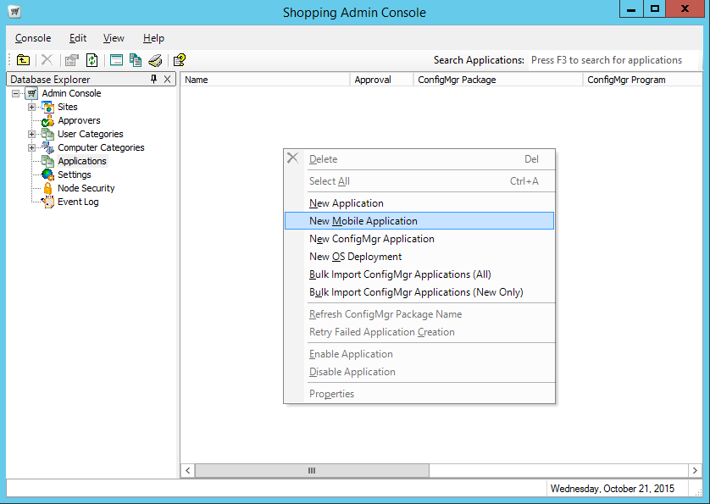Expand the Sites tree node

coord(31,107)
